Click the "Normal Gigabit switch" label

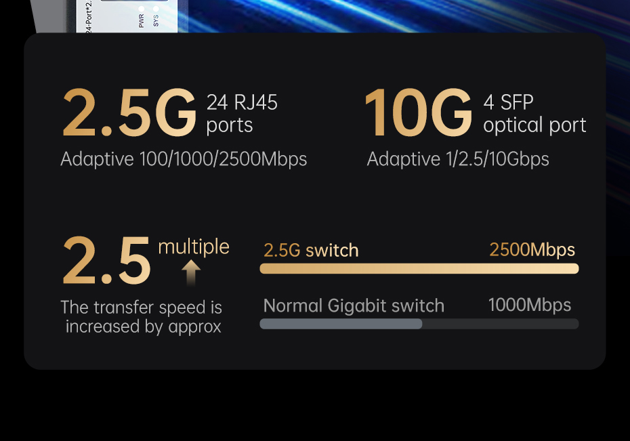pos(354,306)
